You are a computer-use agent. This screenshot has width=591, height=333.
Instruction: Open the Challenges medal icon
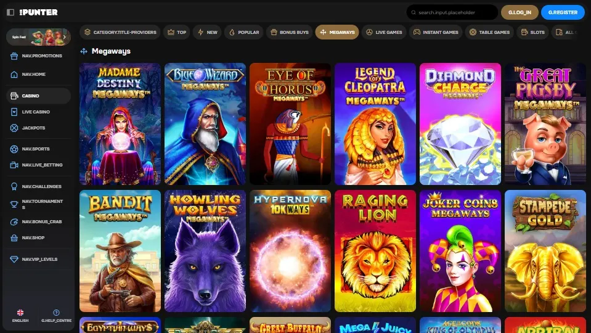point(14,186)
